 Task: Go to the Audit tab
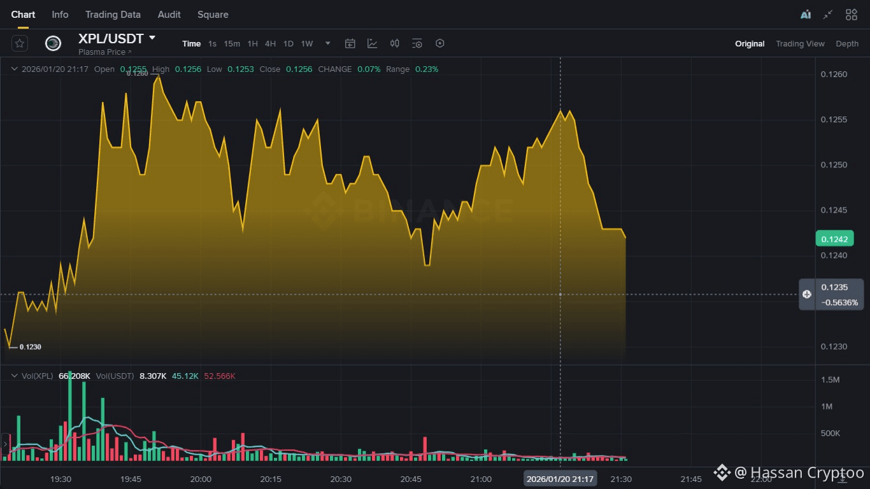coord(169,14)
